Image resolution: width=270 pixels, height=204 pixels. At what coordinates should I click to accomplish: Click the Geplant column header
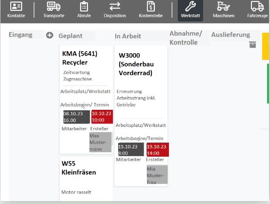70,36
